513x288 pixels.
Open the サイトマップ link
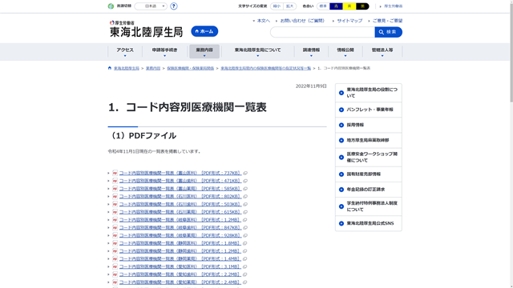coord(349,21)
